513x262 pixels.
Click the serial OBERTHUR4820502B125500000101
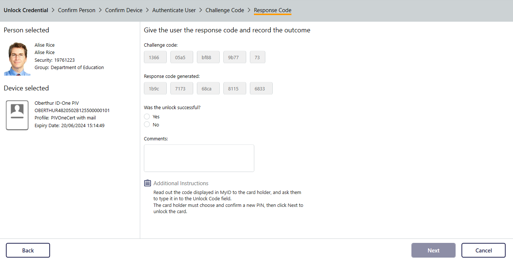point(72,111)
